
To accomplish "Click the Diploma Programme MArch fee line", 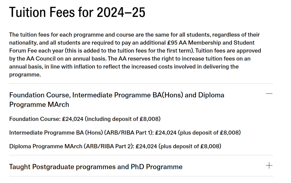I will [x=115, y=146].
